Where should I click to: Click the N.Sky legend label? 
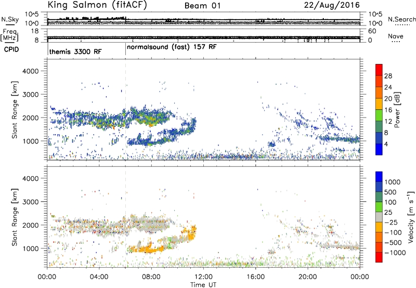[10, 19]
